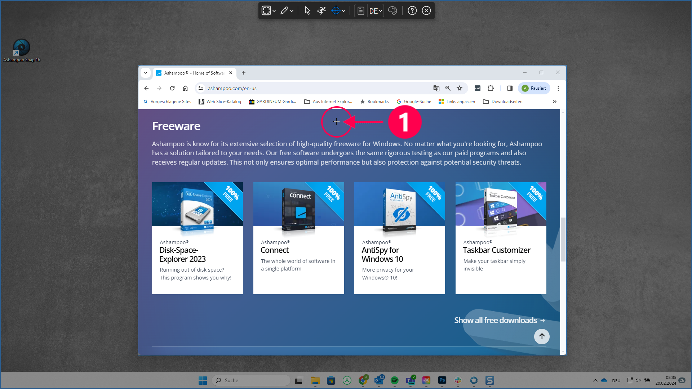Open a new browser tab with plus

(x=244, y=73)
